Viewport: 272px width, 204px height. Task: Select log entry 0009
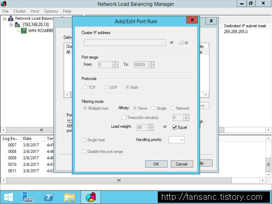(12, 158)
